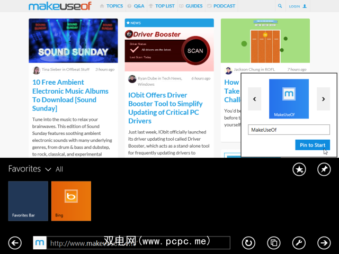This screenshot has height=254, width=339.
Task: Click the green game article image
Action: click(265, 41)
